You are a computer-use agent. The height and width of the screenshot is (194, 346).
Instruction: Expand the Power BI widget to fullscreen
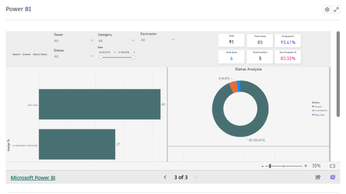[x=336, y=10]
